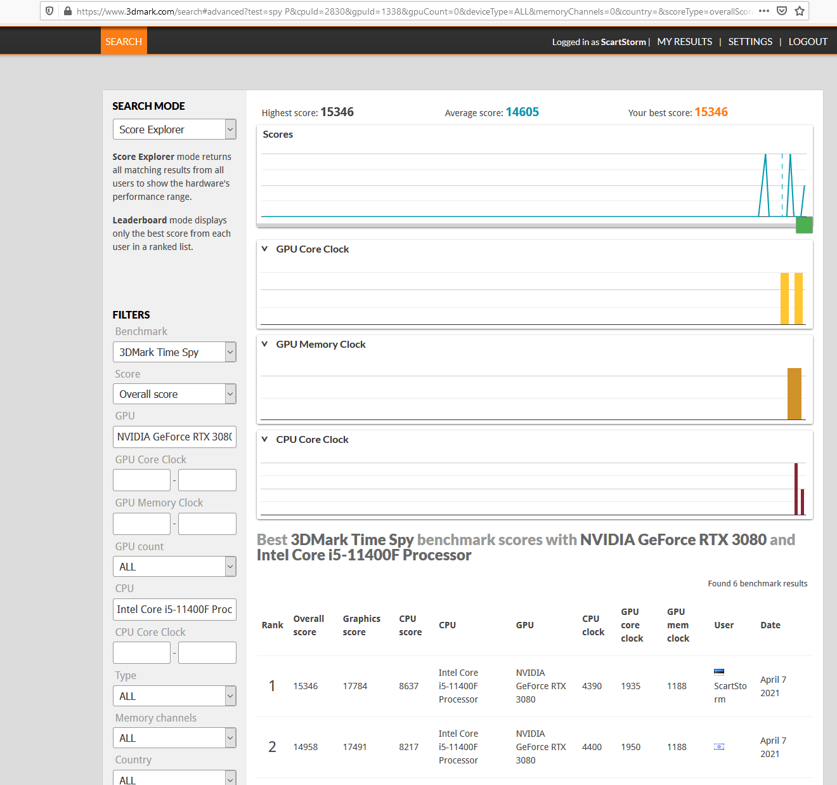Open the GPU count dropdown

point(174,567)
